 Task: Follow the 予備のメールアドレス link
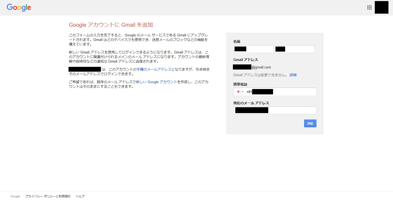pos(154,69)
